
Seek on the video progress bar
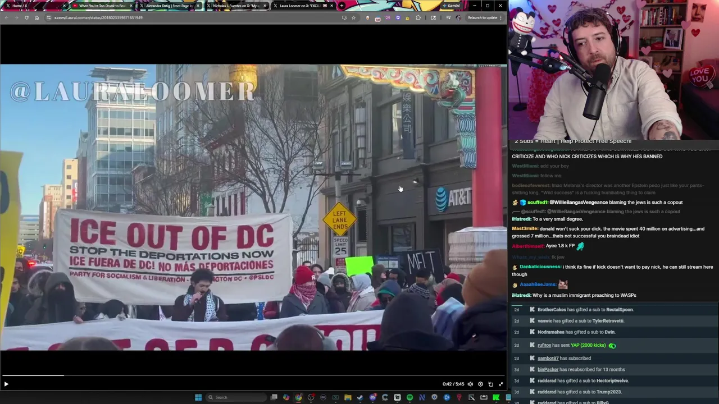(253, 375)
